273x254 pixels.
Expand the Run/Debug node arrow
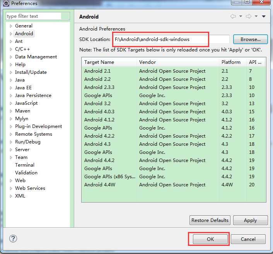[11, 142]
